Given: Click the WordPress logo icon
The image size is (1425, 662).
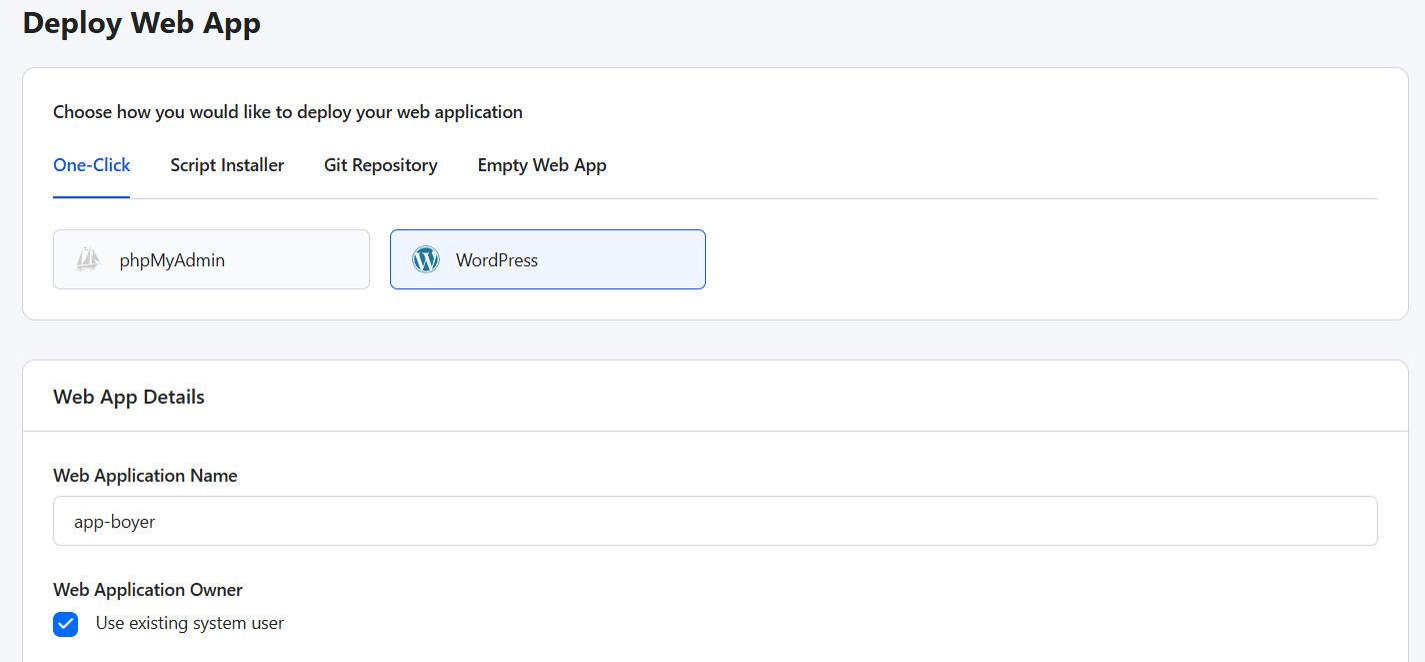Looking at the screenshot, I should 426,260.
